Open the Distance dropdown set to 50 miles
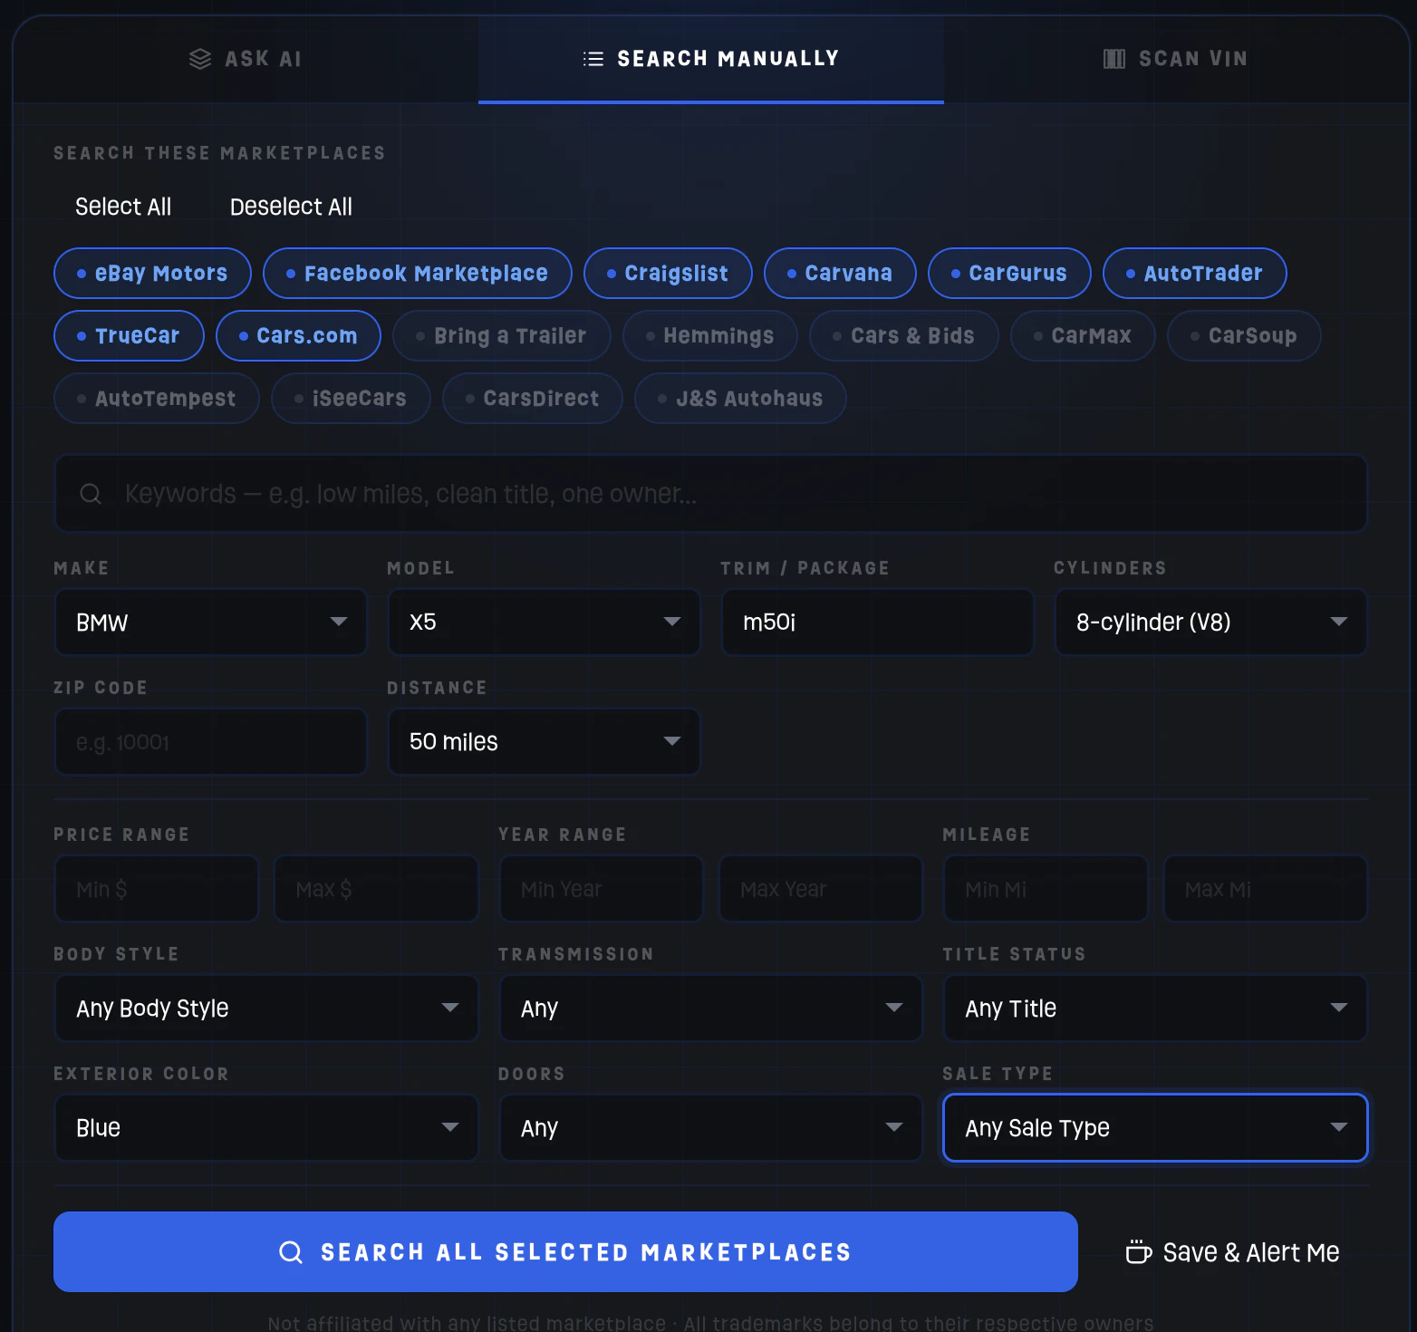The width and height of the screenshot is (1417, 1332). 545,741
